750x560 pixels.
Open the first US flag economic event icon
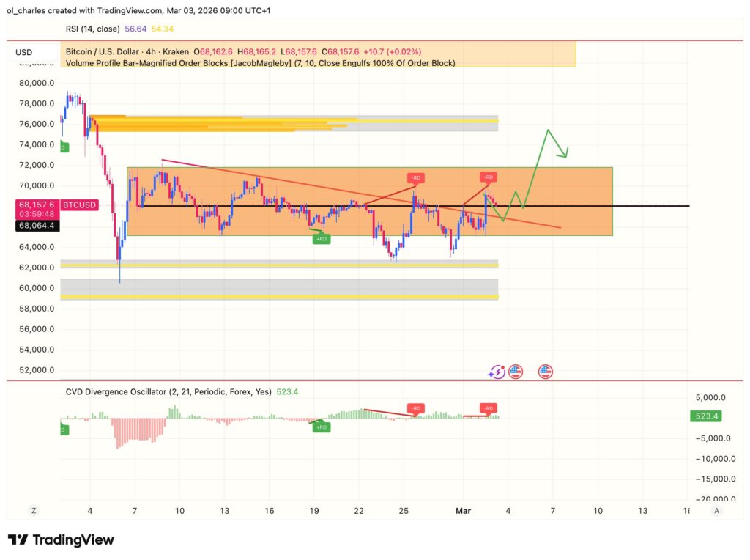(517, 372)
